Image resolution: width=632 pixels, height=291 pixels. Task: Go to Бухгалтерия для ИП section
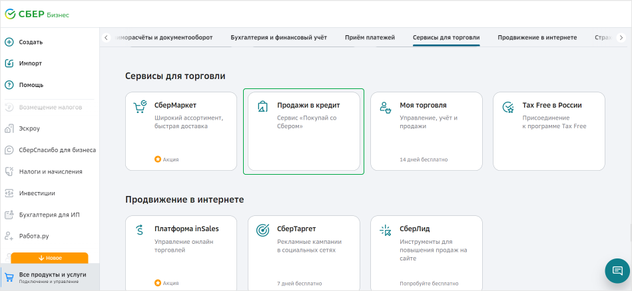49,215
